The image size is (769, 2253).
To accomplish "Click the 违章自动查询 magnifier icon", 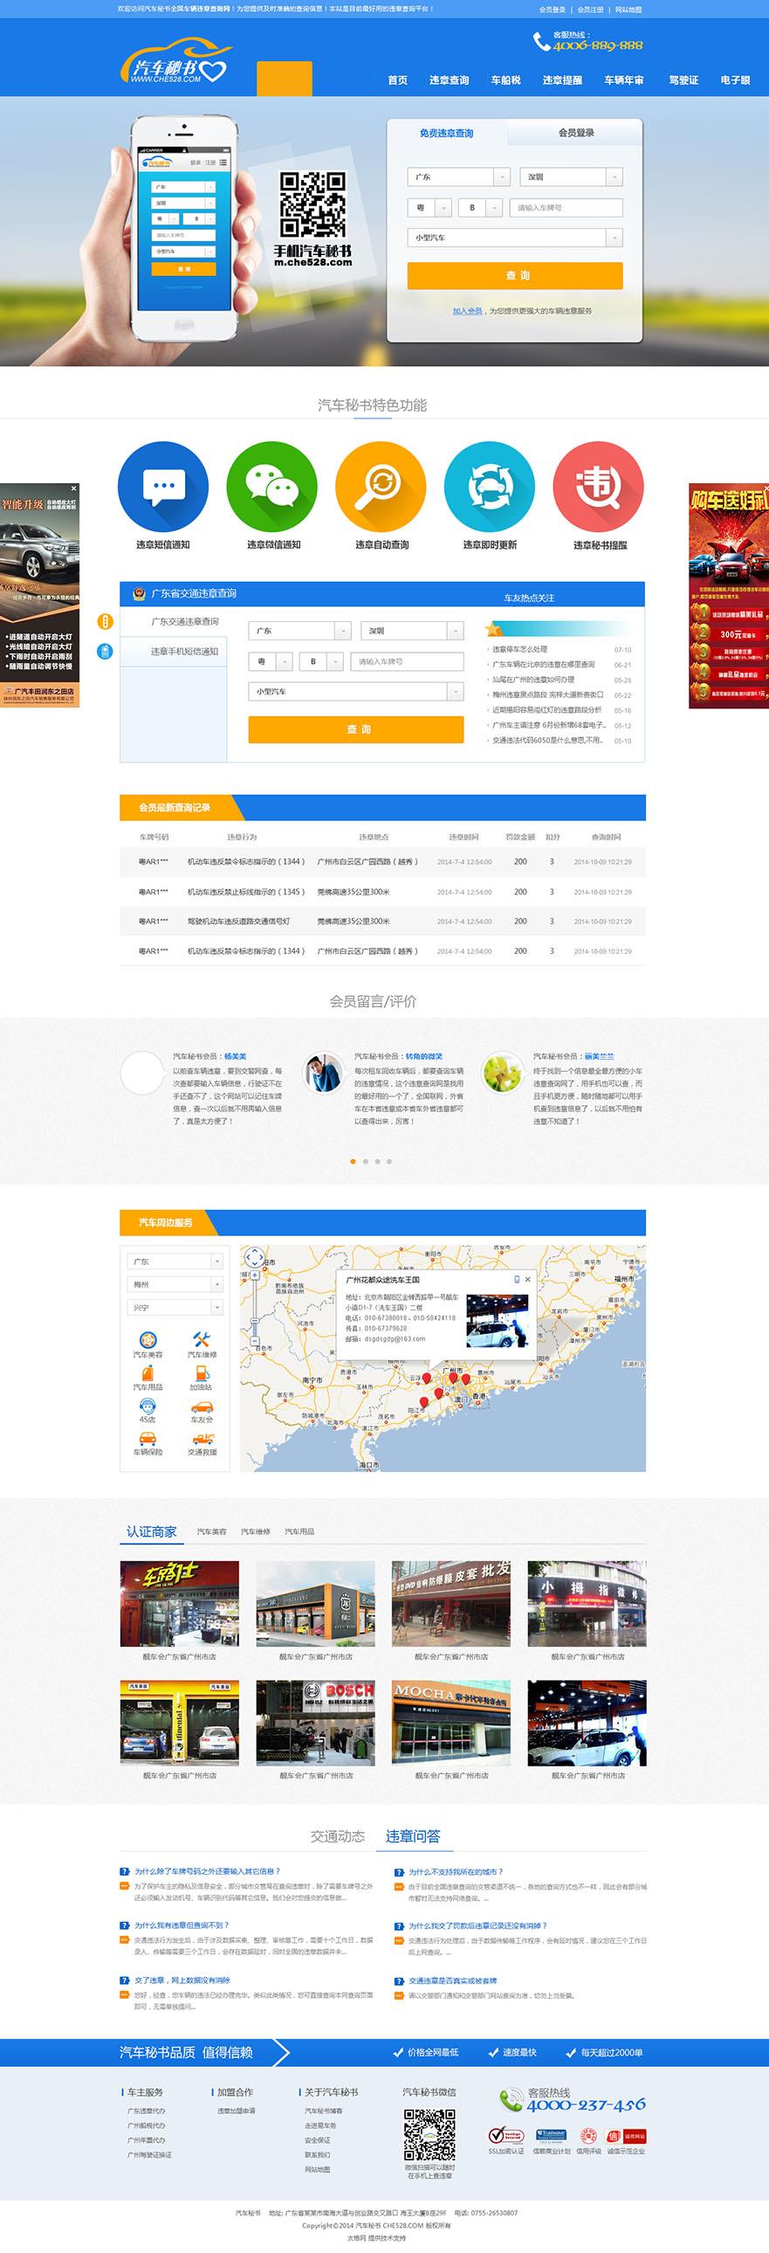I will (x=380, y=487).
